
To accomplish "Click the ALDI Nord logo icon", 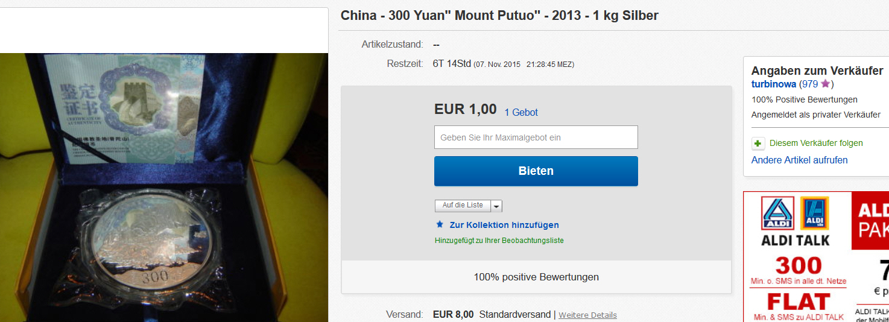I will 778,213.
